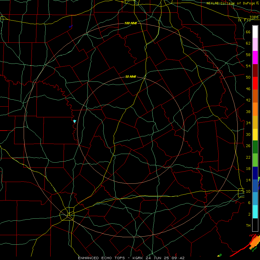Click the black TH legend swatch
This screenshot has height=260, width=260.
coord(255,225)
